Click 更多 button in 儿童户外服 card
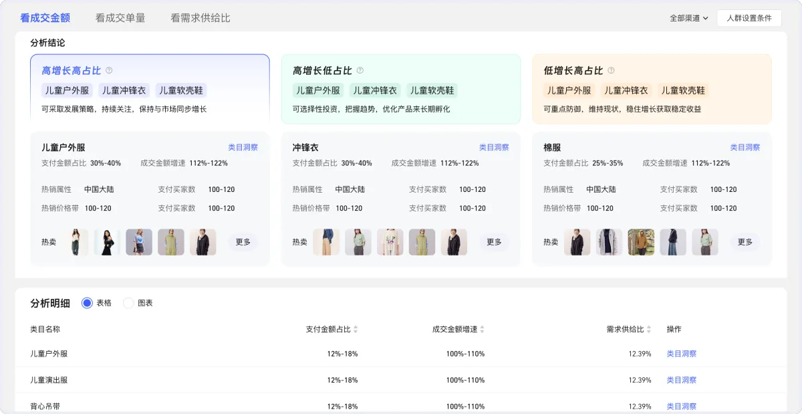Viewport: 802px width, 414px height. tap(243, 242)
